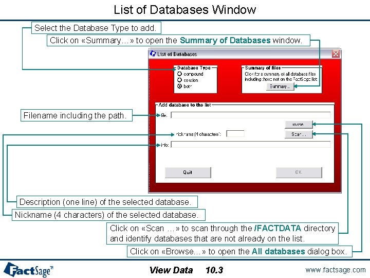
Task: Choose the both database type option
Action: tap(179, 86)
